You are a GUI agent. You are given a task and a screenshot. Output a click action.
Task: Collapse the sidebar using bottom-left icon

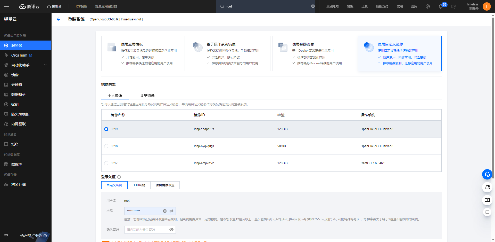point(6,236)
